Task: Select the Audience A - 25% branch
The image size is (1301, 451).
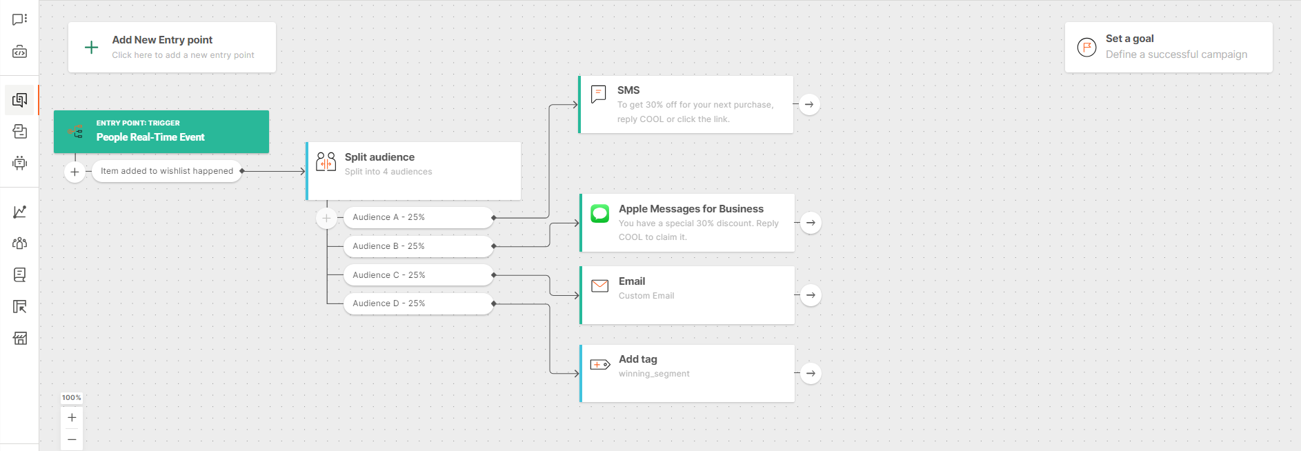Action: [418, 217]
